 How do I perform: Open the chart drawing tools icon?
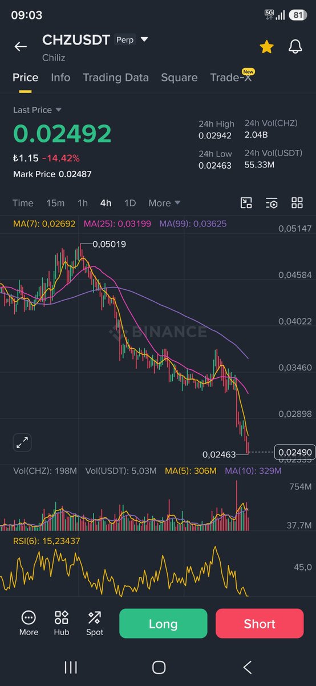[x=246, y=203]
